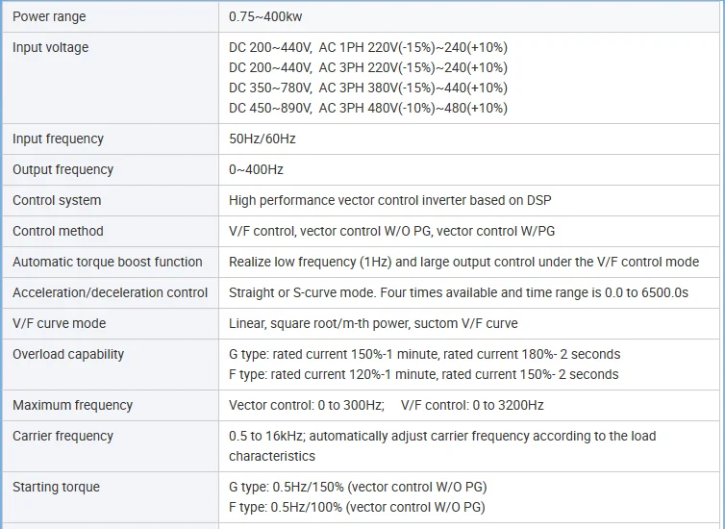Click the Automatic torque boost function label

(107, 262)
